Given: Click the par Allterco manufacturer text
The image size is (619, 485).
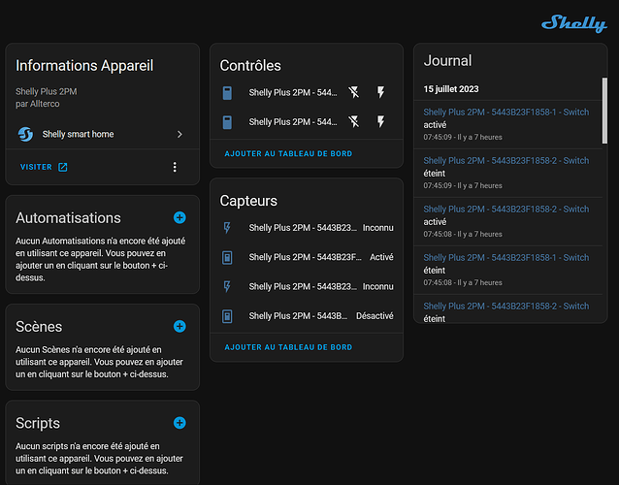Looking at the screenshot, I should (x=38, y=104).
